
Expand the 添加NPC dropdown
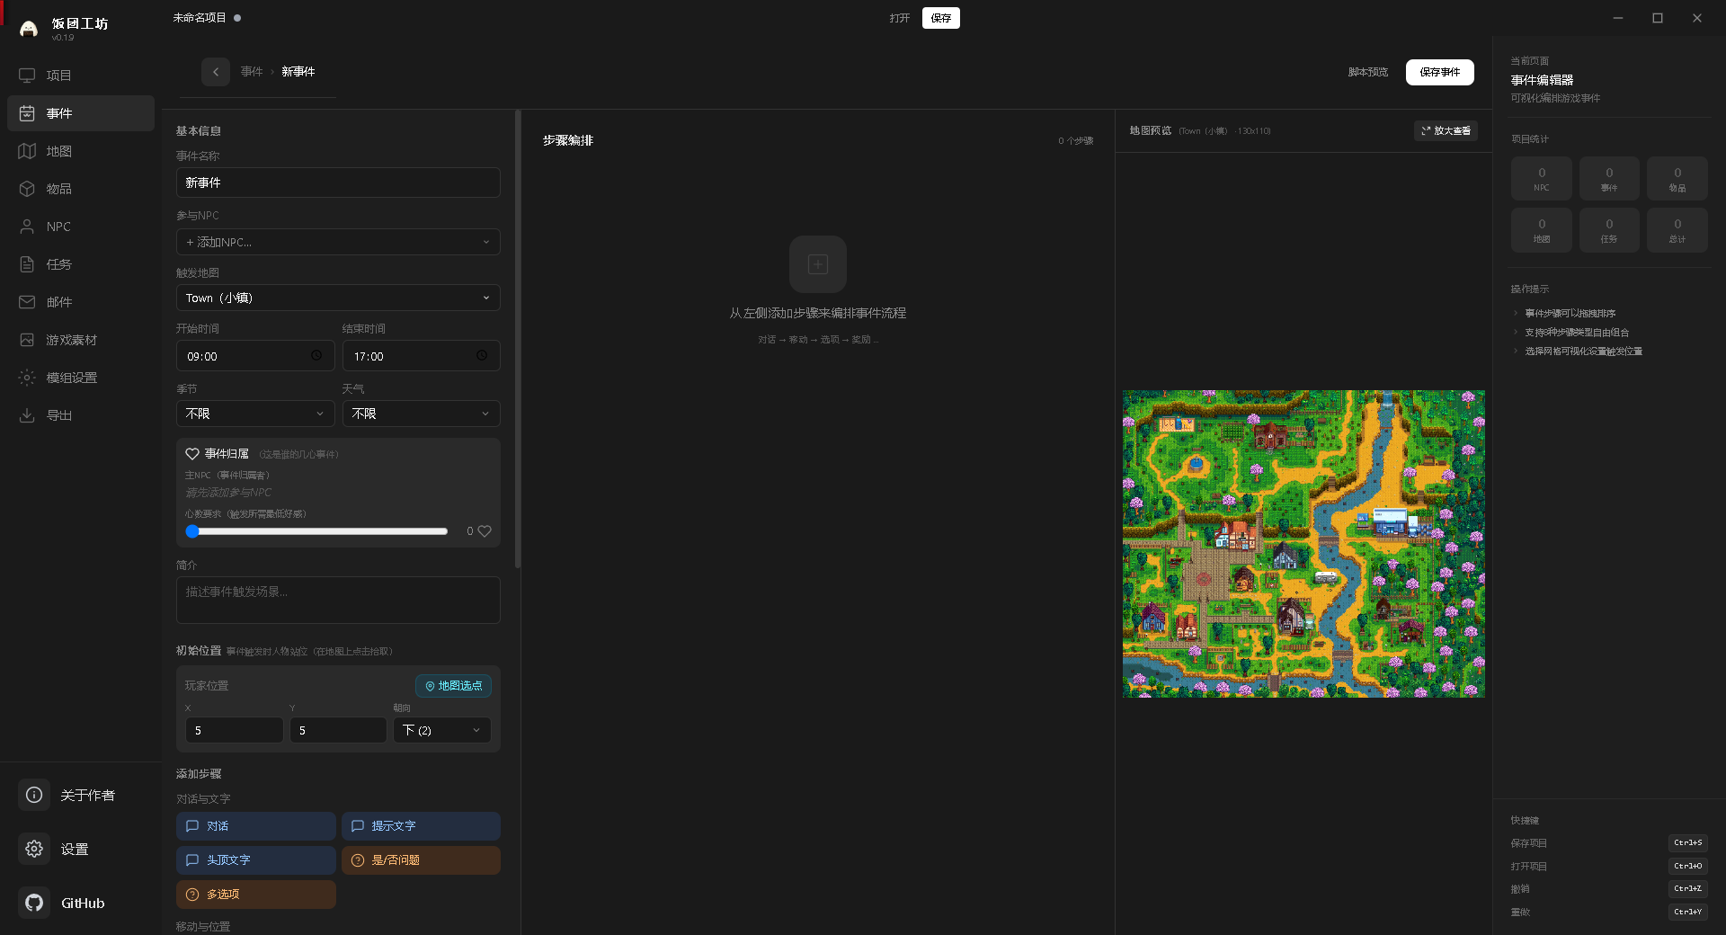[x=338, y=242]
